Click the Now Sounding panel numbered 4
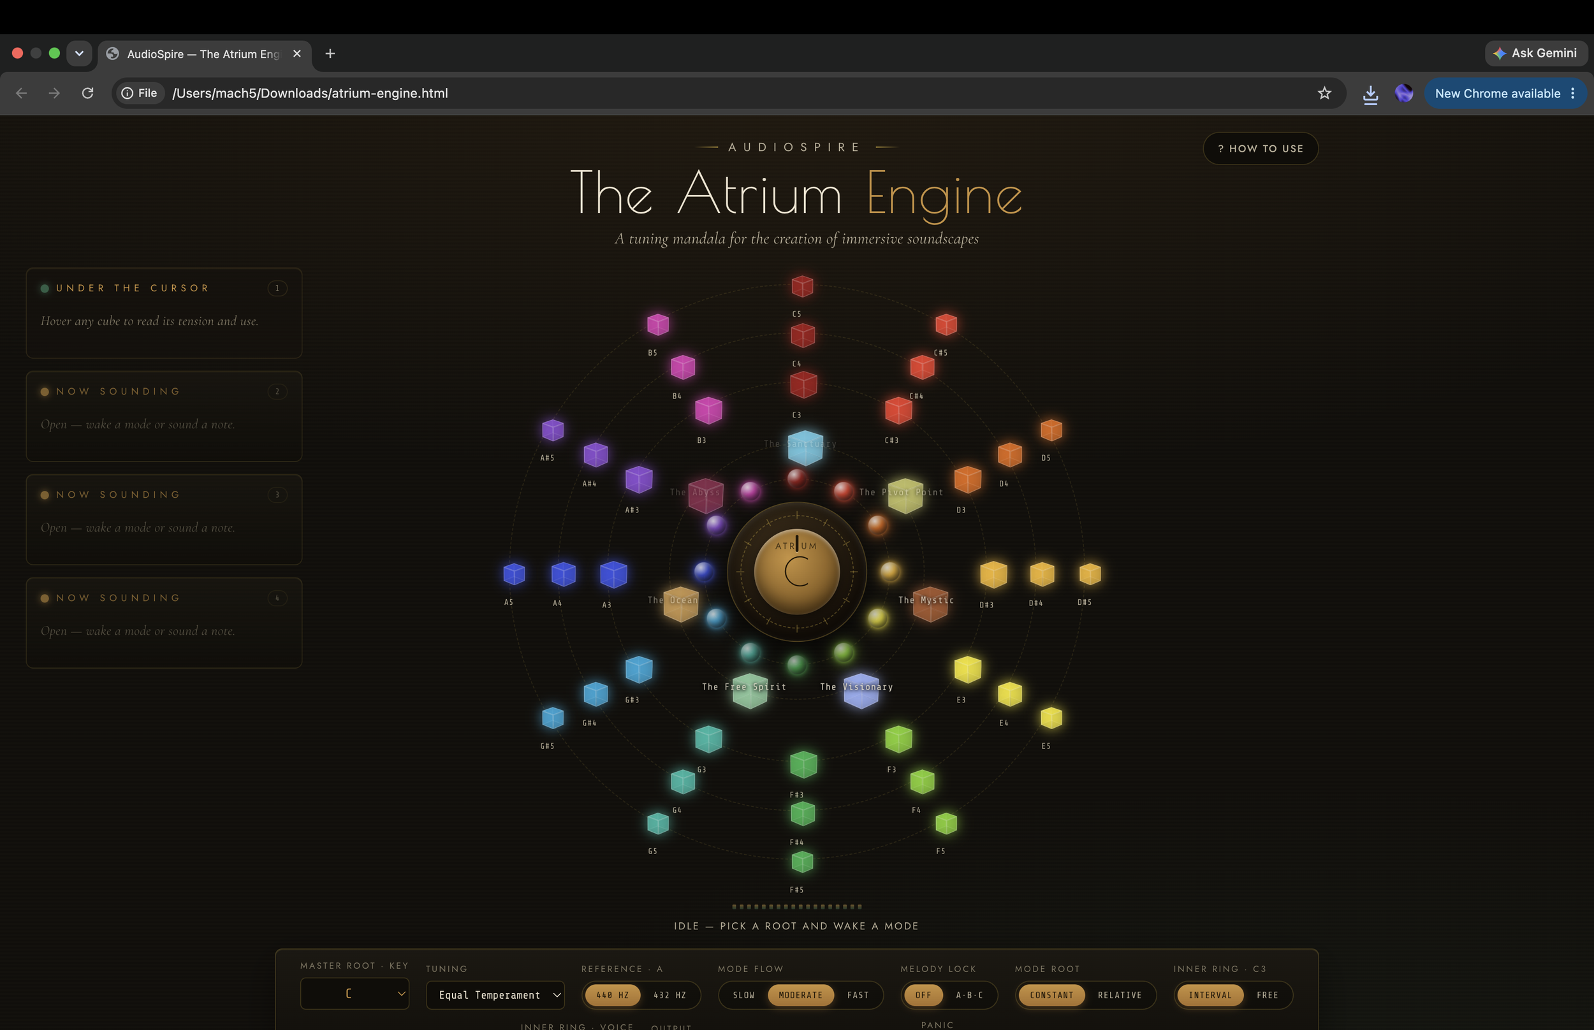 click(x=164, y=623)
